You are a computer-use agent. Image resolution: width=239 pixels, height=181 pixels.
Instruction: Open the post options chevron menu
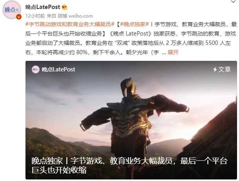pyautogui.click(x=234, y=2)
